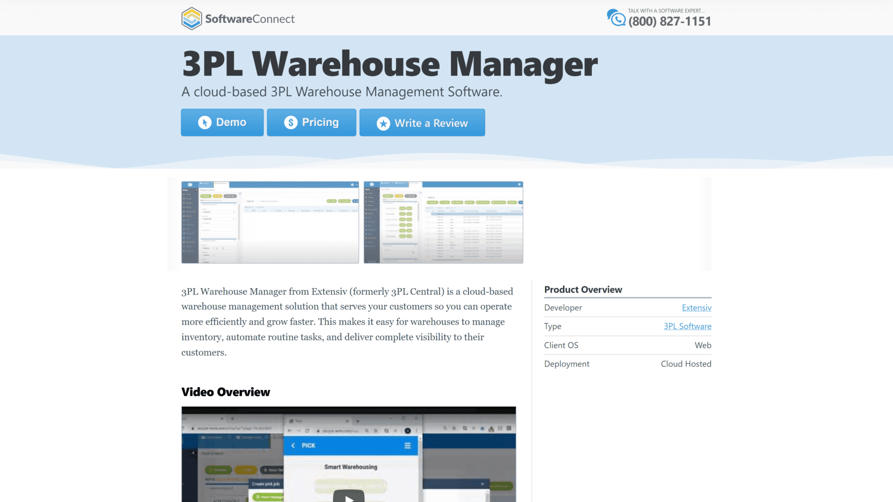The height and width of the screenshot is (502, 893).
Task: Click the first warehouse manager screenshot thumbnail
Action: pyautogui.click(x=270, y=222)
